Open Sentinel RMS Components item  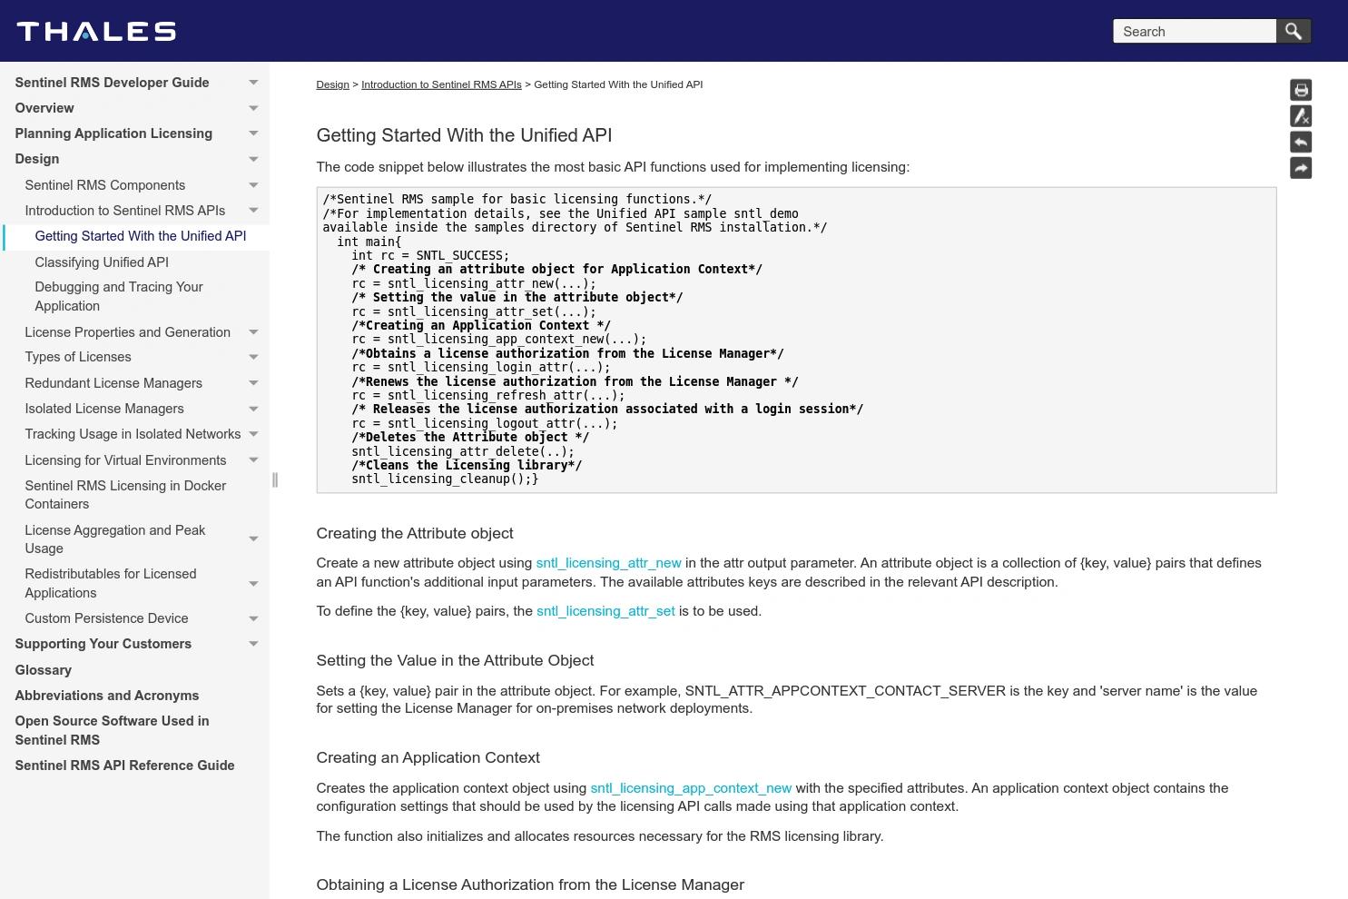[104, 185]
